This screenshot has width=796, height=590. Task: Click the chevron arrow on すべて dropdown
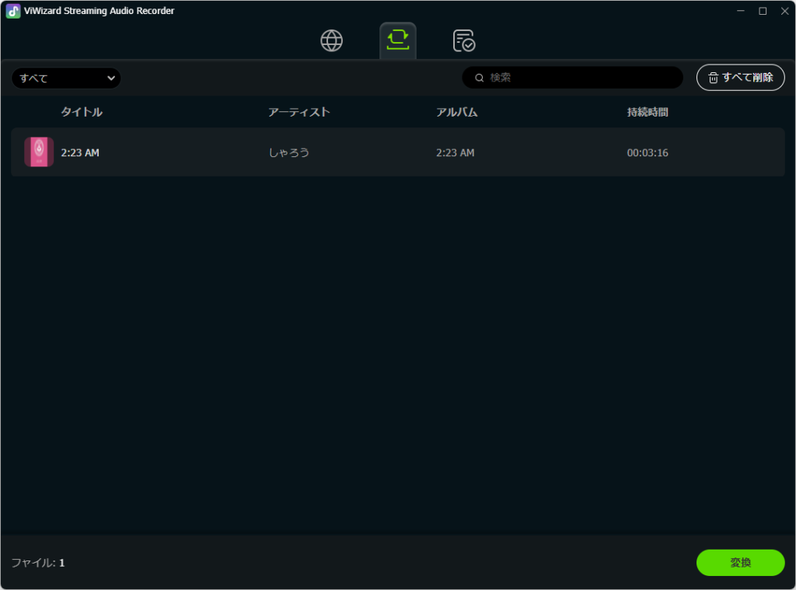coord(111,78)
